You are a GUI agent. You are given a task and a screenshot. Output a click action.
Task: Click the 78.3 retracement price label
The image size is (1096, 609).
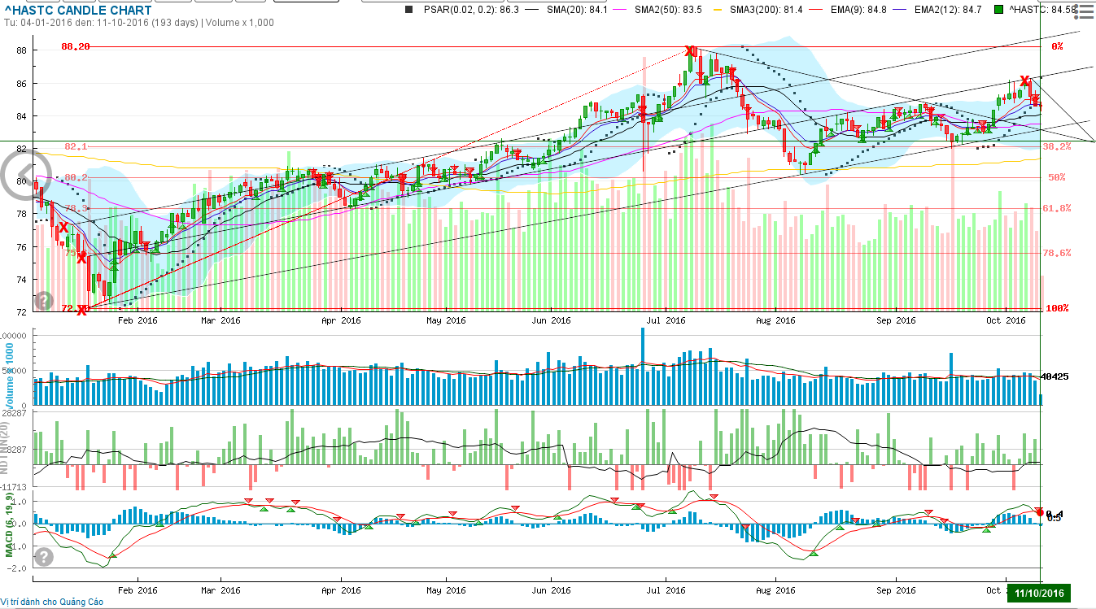[x=76, y=208]
